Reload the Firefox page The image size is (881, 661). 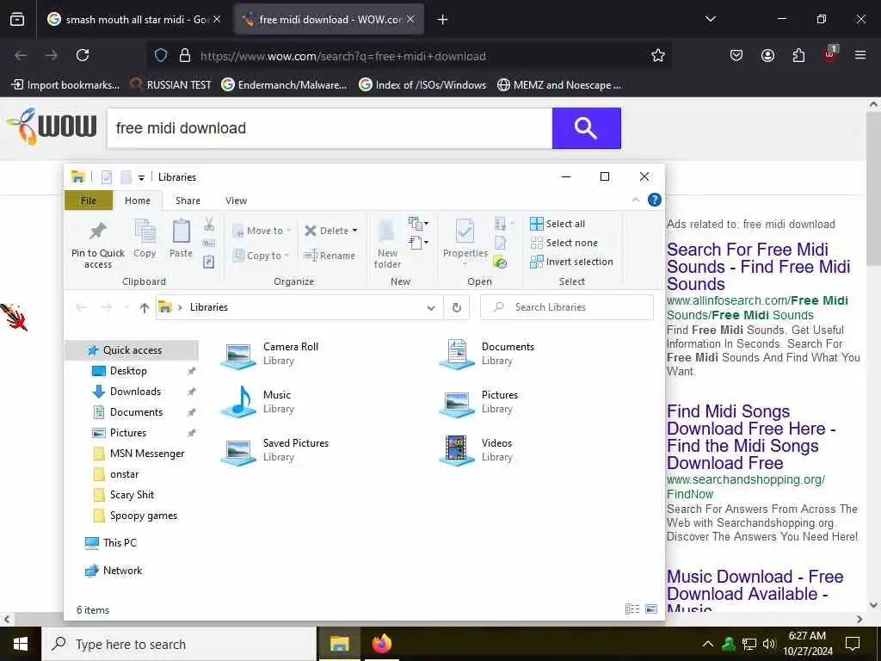[x=83, y=55]
